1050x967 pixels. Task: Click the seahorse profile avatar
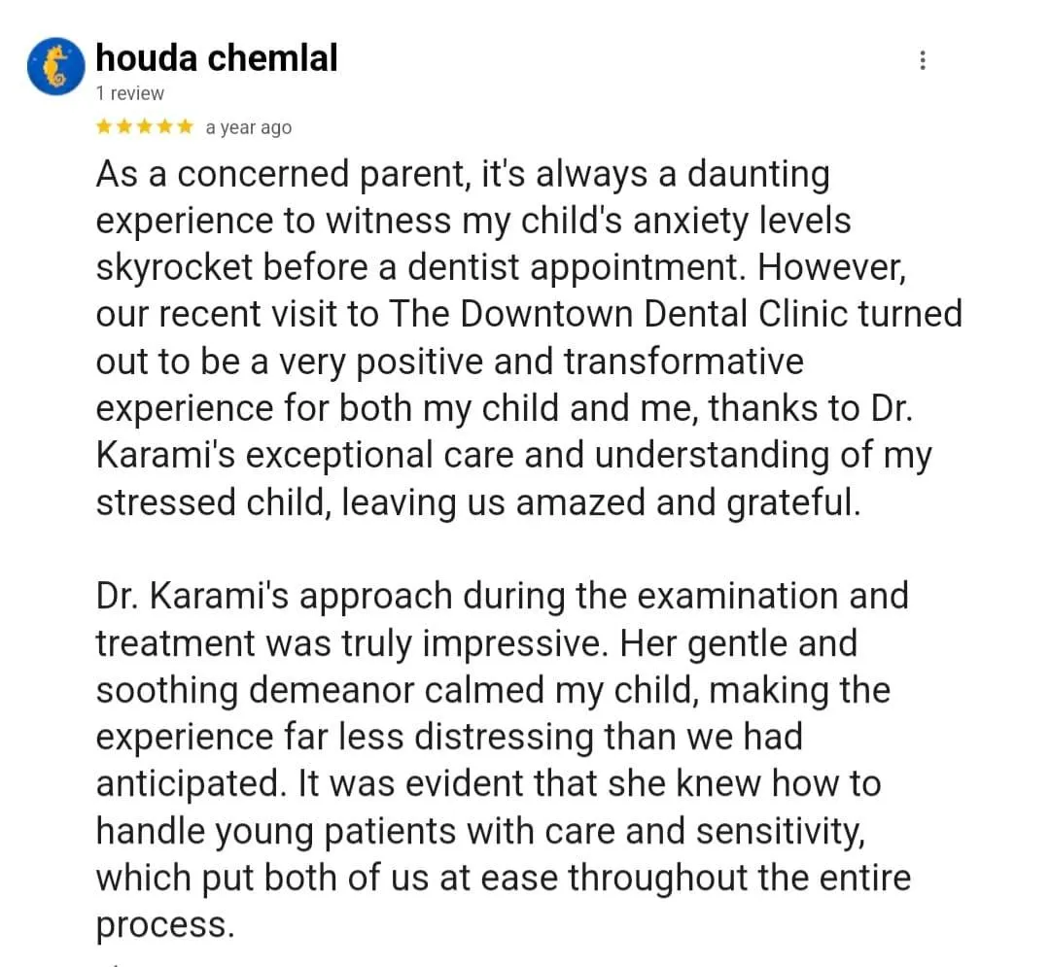pyautogui.click(x=56, y=66)
